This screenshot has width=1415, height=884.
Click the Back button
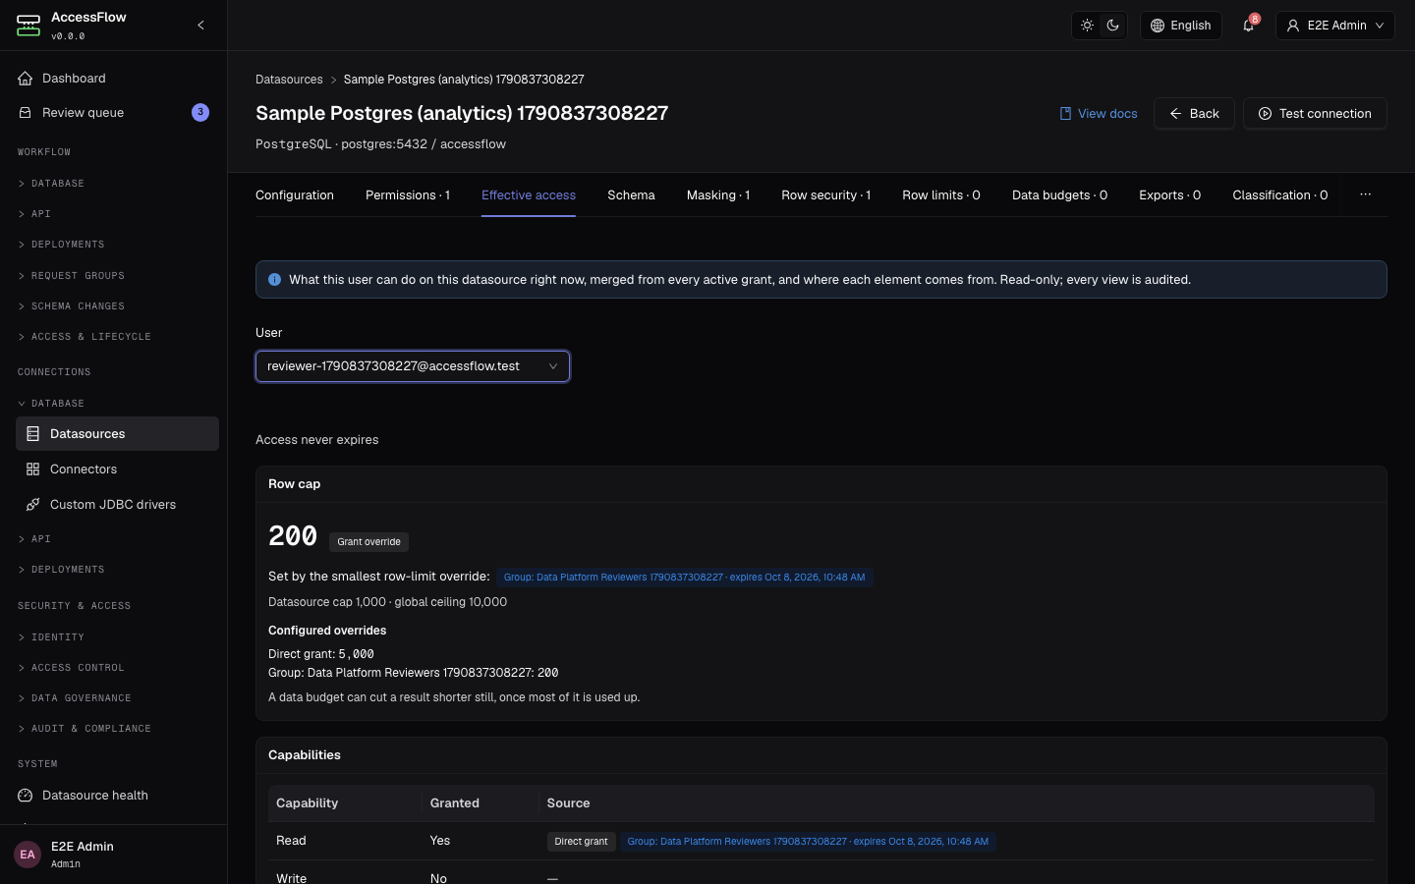(x=1194, y=114)
